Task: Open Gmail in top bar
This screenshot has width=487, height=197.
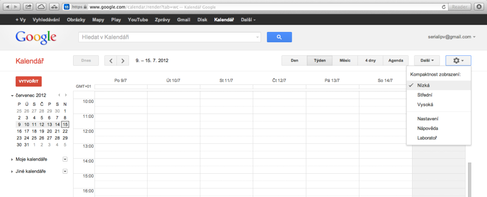Action: pos(184,19)
